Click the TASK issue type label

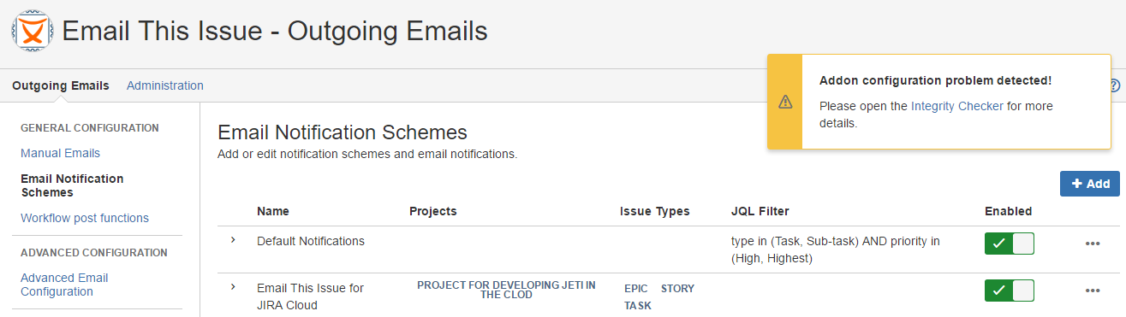[638, 306]
